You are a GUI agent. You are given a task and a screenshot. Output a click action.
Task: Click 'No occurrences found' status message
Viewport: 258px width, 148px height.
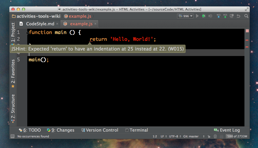[x=33, y=136]
